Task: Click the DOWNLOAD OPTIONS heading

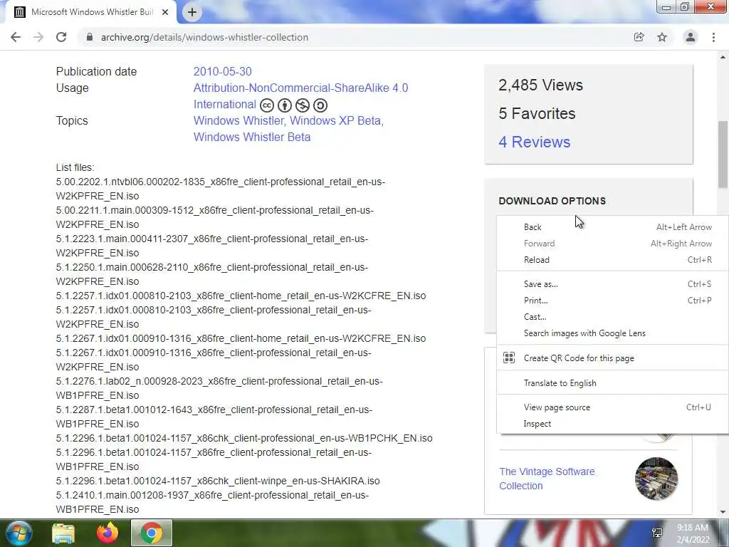Action: click(x=552, y=201)
